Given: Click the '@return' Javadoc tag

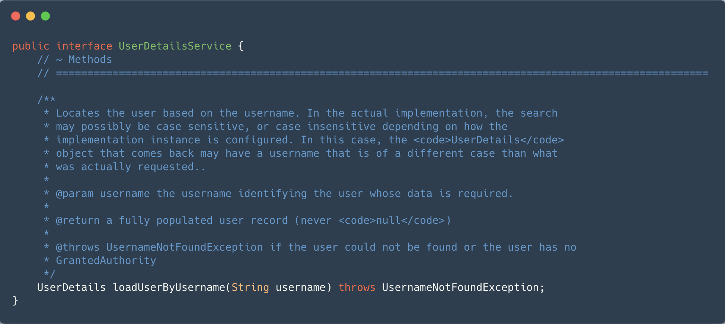Looking at the screenshot, I should [78, 220].
